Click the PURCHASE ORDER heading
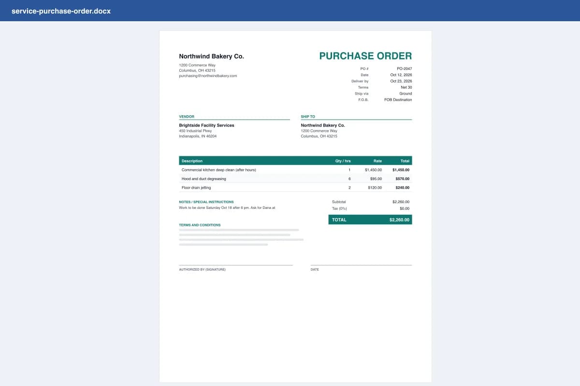Image resolution: width=580 pixels, height=386 pixels. [365, 56]
